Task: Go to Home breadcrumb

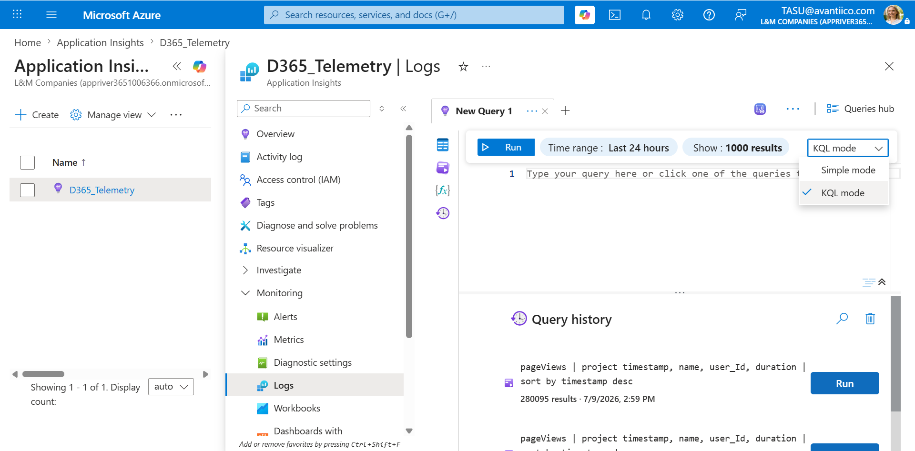Action: pos(28,42)
